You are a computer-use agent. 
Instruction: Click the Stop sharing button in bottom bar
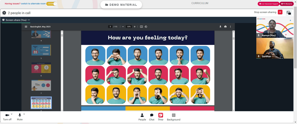tap(161, 117)
